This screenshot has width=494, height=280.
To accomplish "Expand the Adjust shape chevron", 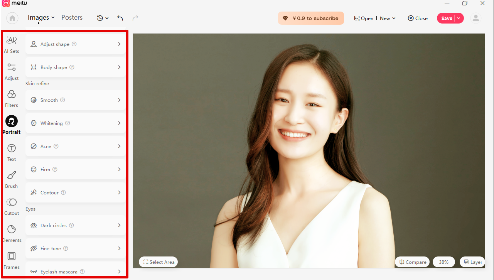I will click(x=119, y=44).
